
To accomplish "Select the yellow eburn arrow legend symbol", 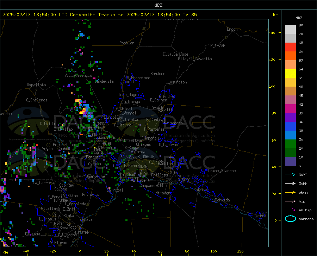I will pos(290,193).
